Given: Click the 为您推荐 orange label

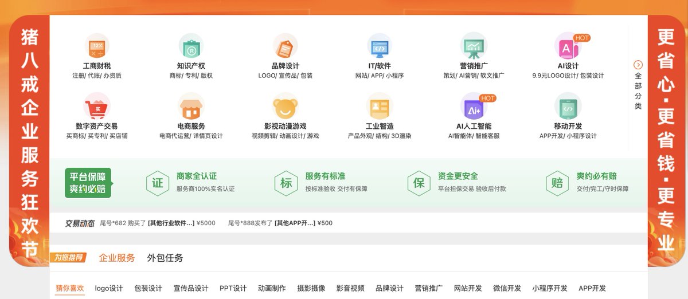Looking at the screenshot, I should pos(70,258).
